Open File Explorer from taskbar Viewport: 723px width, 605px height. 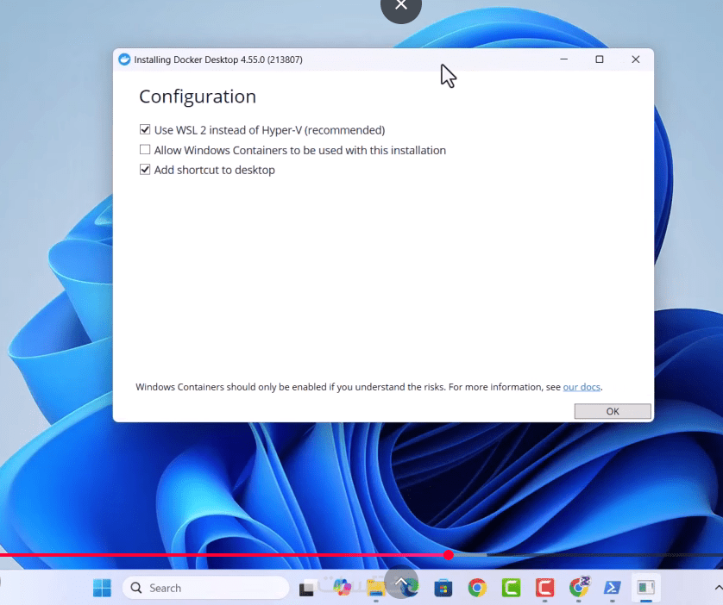(376, 588)
